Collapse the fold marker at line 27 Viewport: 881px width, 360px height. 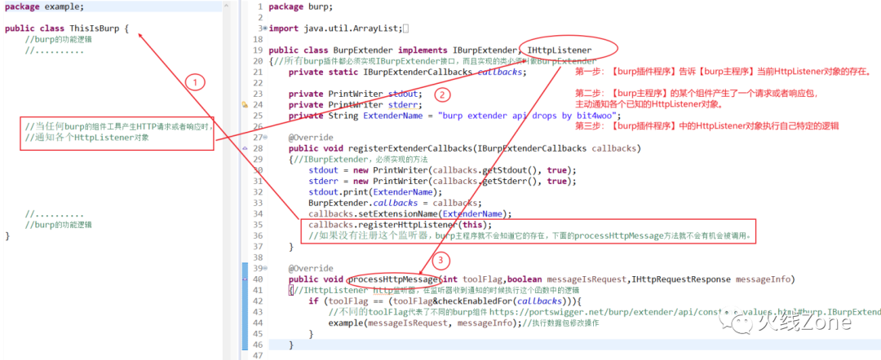pos(265,138)
